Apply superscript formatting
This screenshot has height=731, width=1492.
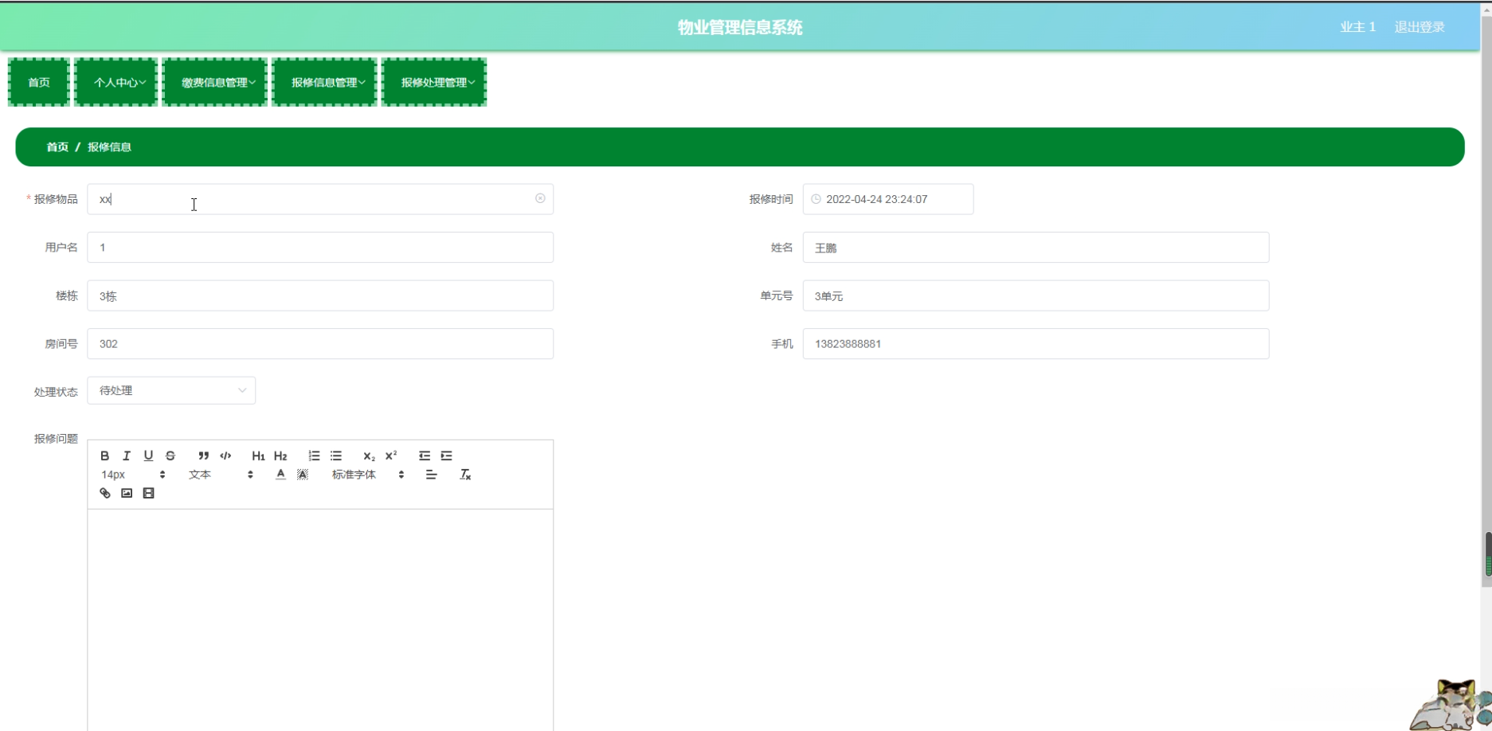pyautogui.click(x=391, y=455)
